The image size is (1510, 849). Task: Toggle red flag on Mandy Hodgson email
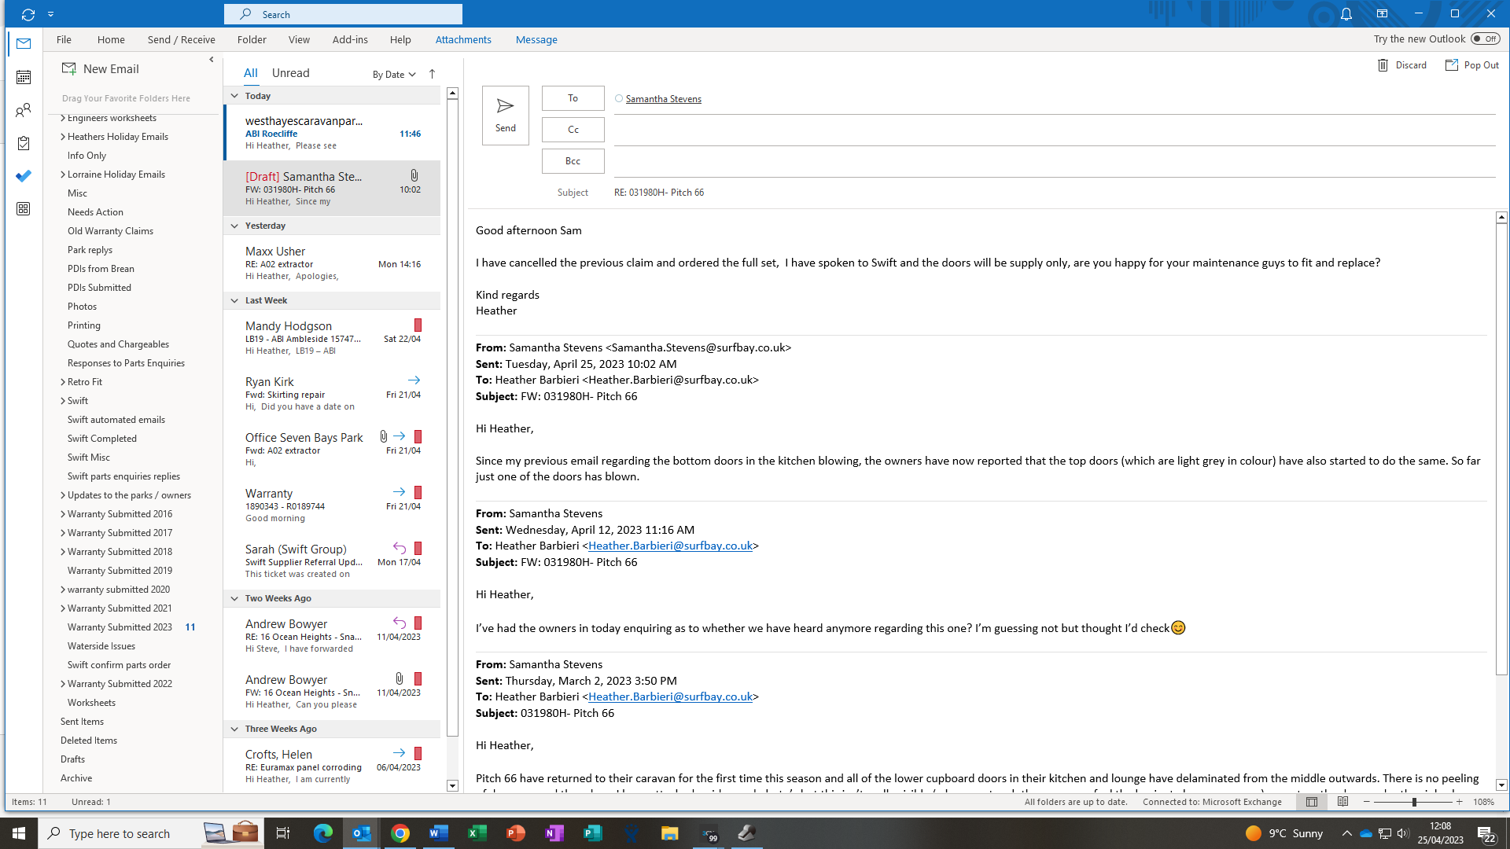point(418,325)
